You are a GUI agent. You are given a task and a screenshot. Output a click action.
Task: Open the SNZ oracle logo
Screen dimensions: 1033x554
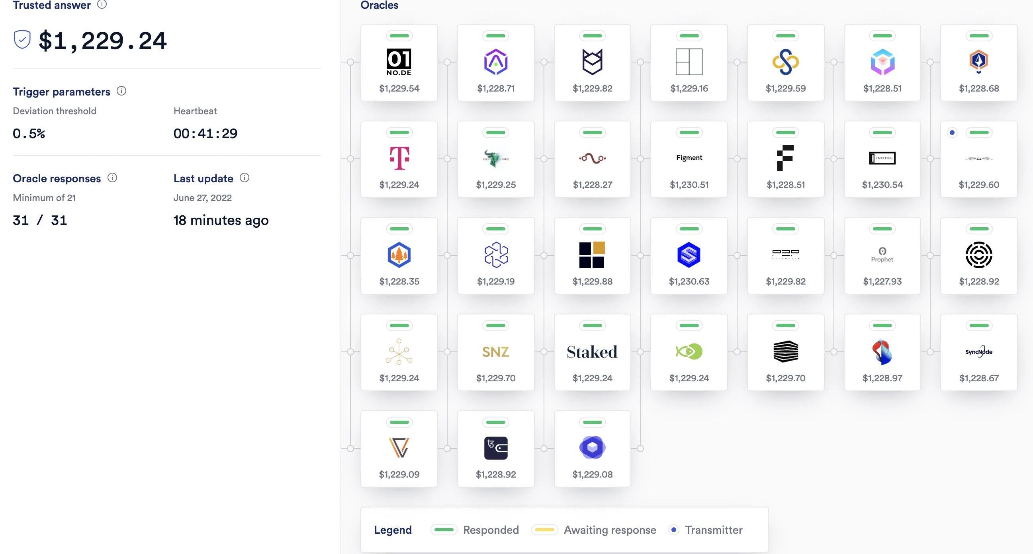(x=496, y=352)
